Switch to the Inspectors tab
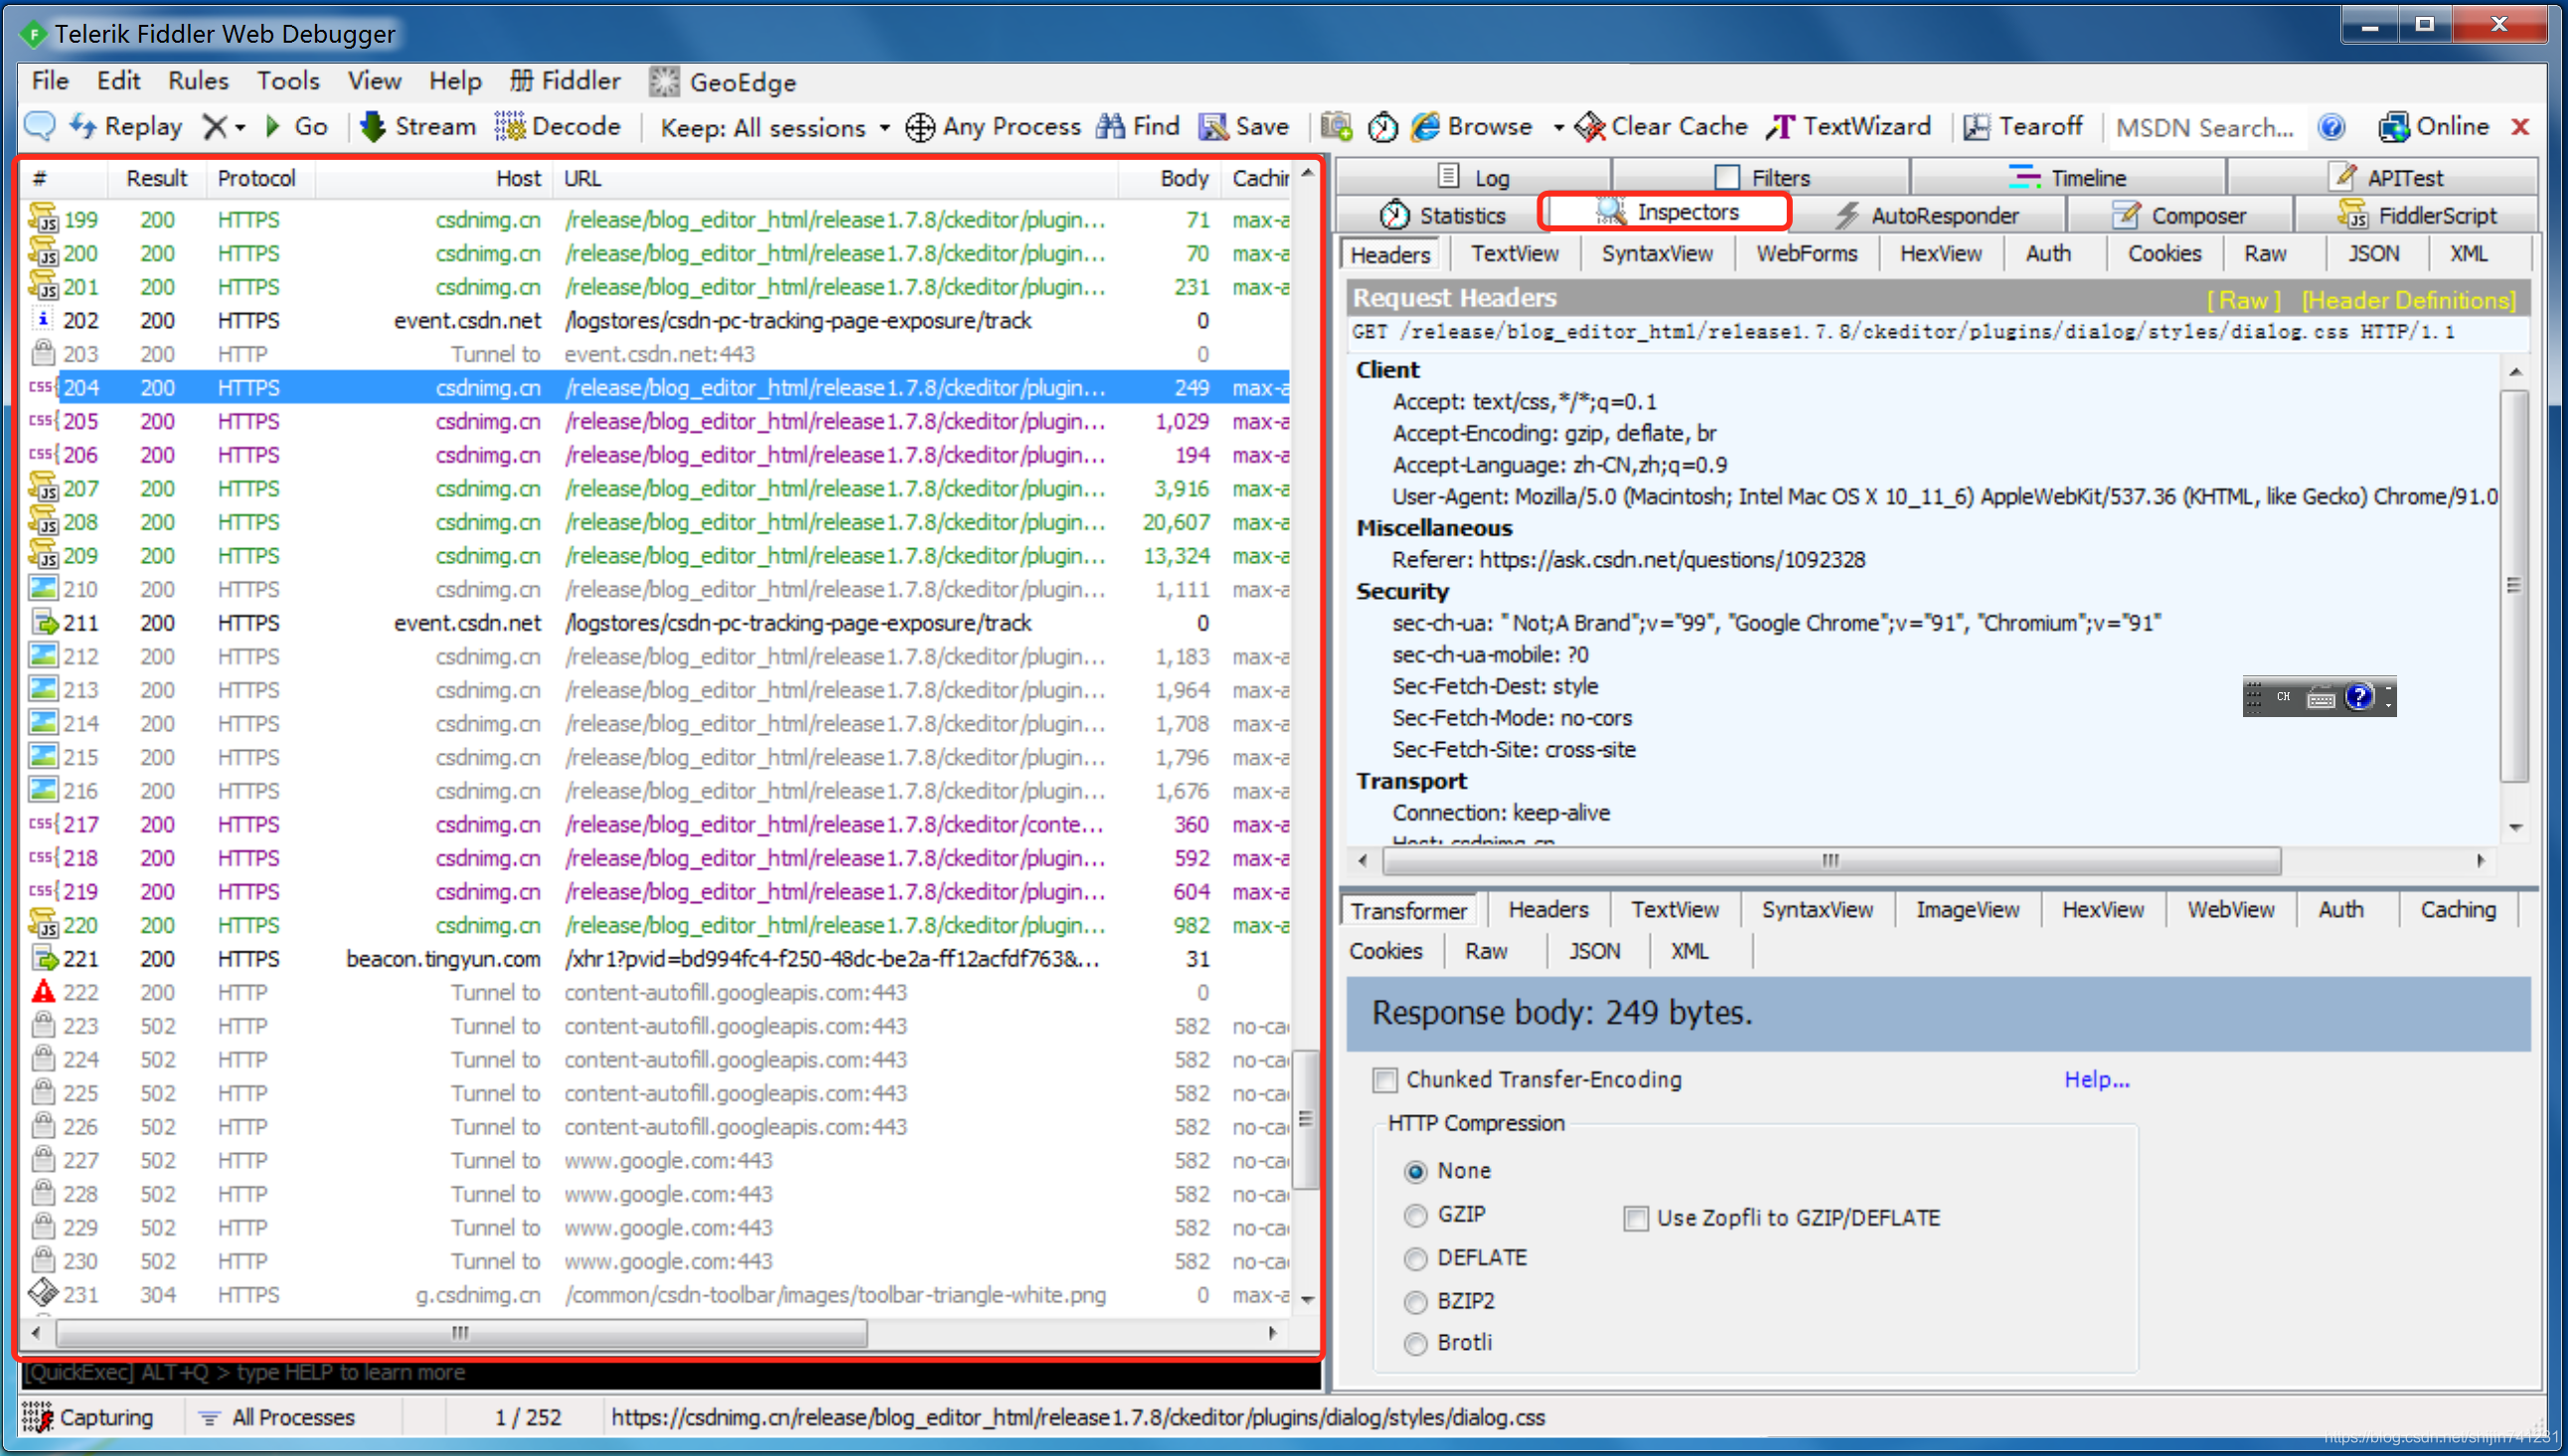 coord(1667,212)
